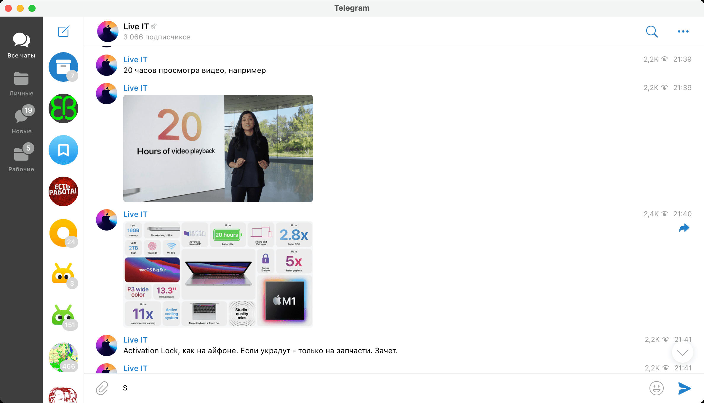Screen dimensions: 704x403
Task: Click the Live IT channel avatar in header
Action: point(108,31)
